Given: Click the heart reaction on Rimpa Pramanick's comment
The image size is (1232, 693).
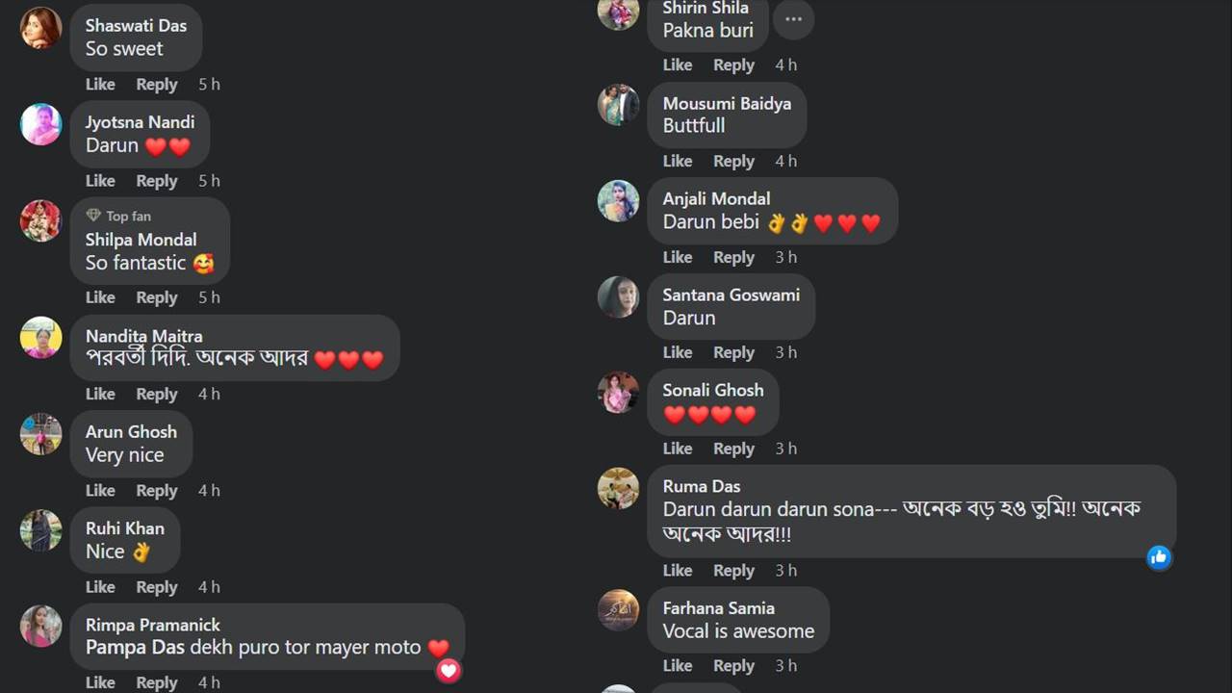Looking at the screenshot, I should coord(449,670).
